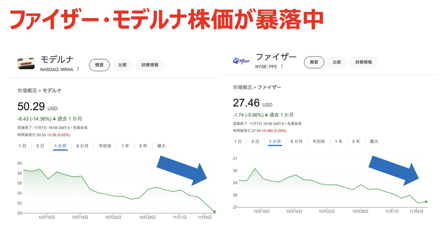Switch Pfizer chart to 最大 range

coord(374,141)
